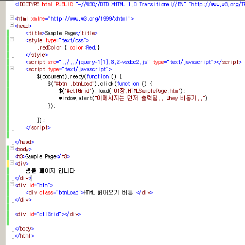The image size is (245, 245).
Task: Click the h3 Sample Page line
Action: click(x=42, y=156)
